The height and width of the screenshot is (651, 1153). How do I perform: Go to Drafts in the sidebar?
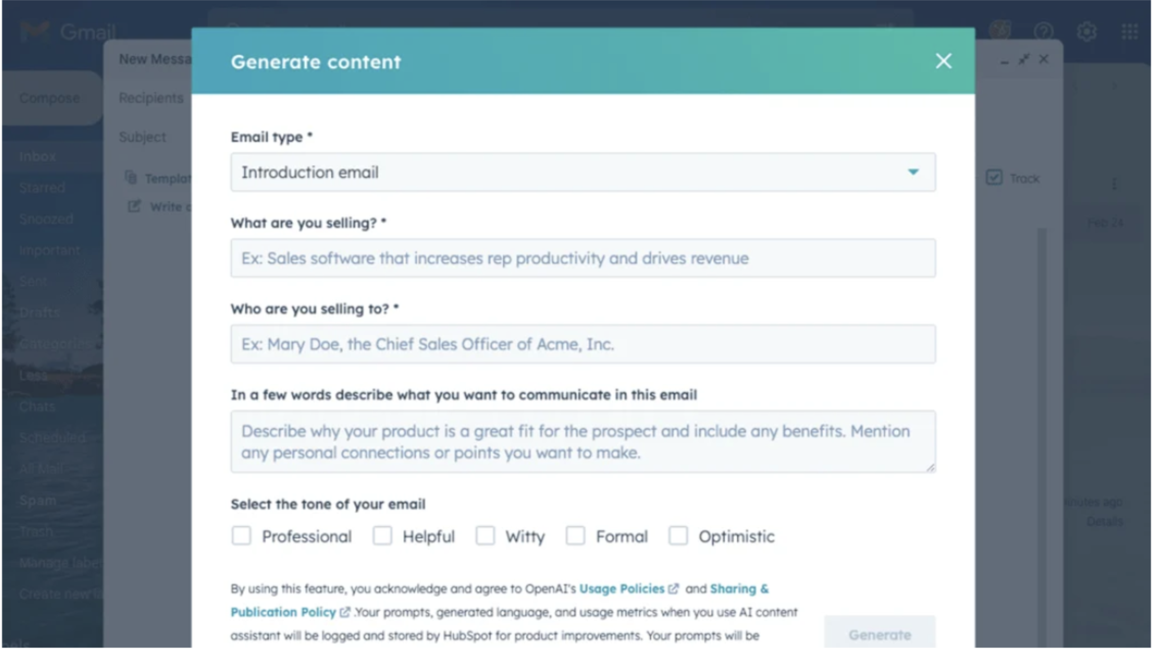[39, 312]
